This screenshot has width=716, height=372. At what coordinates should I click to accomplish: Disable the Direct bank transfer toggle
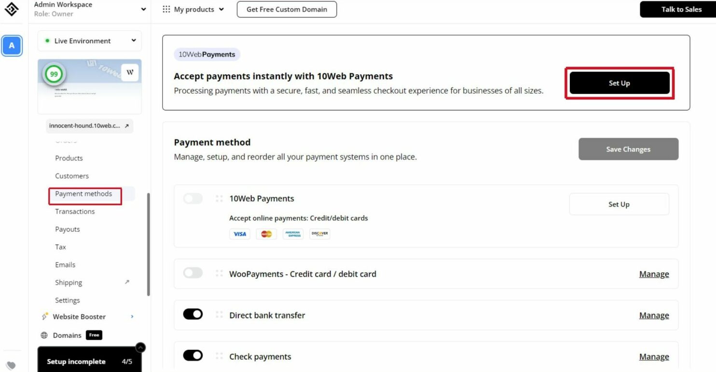[x=193, y=314]
